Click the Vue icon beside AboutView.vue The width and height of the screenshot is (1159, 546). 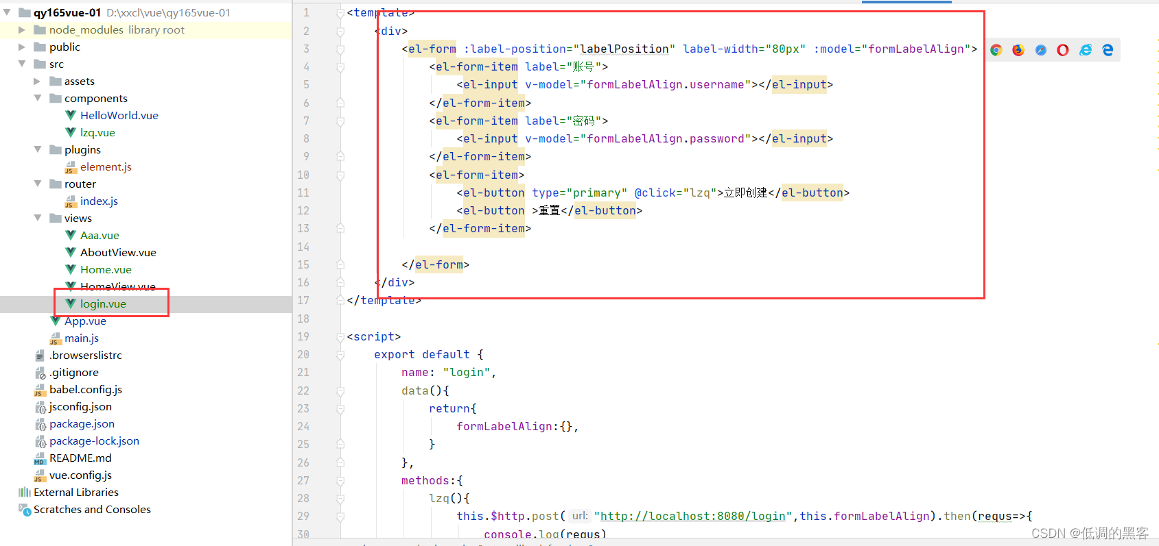[x=71, y=252]
